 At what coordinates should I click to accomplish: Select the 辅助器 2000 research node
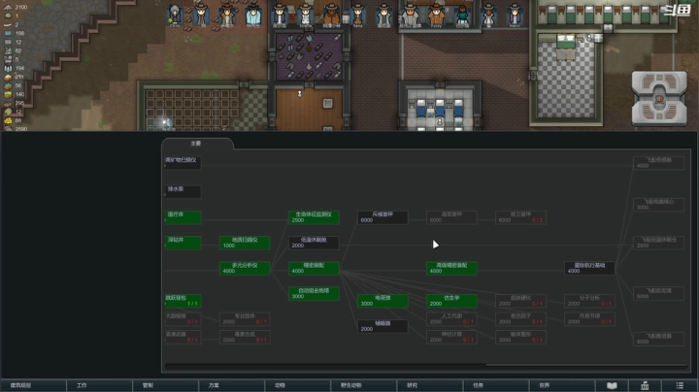[383, 326]
